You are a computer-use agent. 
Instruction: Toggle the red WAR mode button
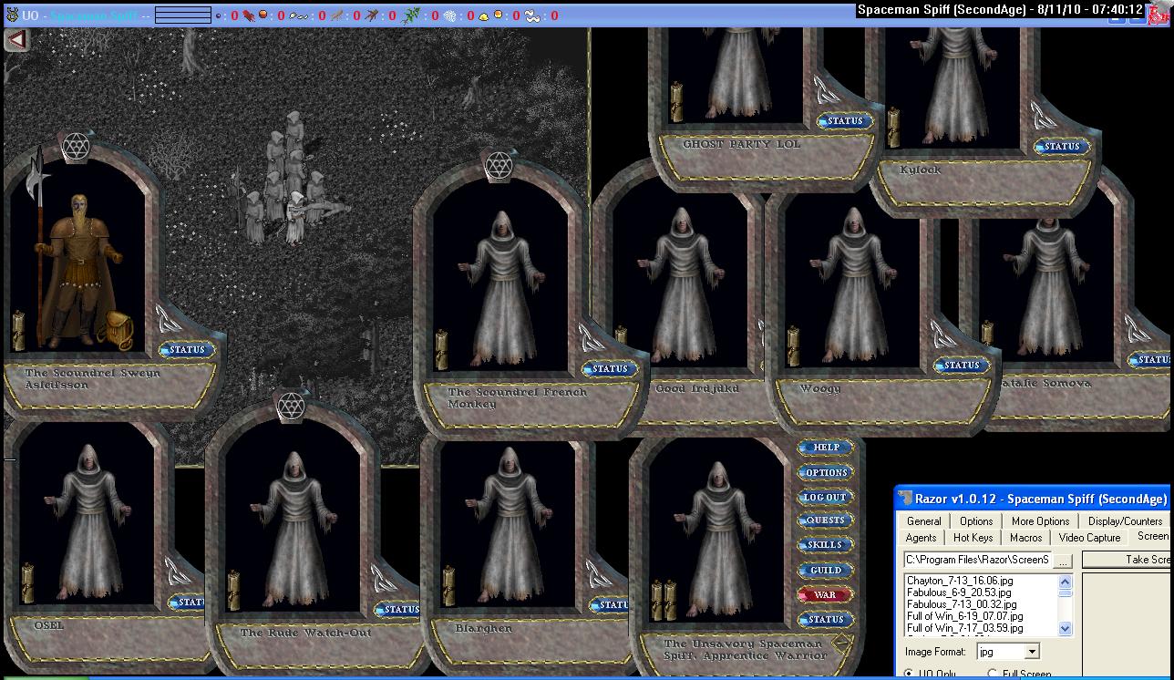click(825, 595)
